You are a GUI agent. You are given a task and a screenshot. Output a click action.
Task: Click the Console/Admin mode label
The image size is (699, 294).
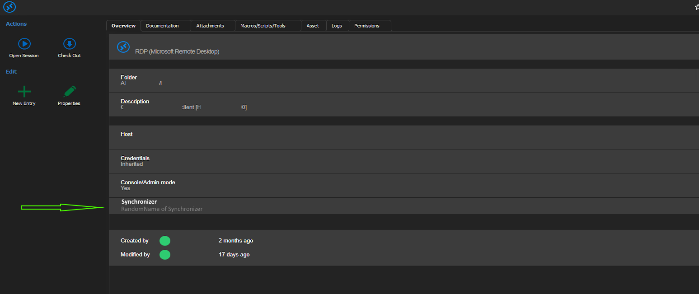pyautogui.click(x=148, y=182)
